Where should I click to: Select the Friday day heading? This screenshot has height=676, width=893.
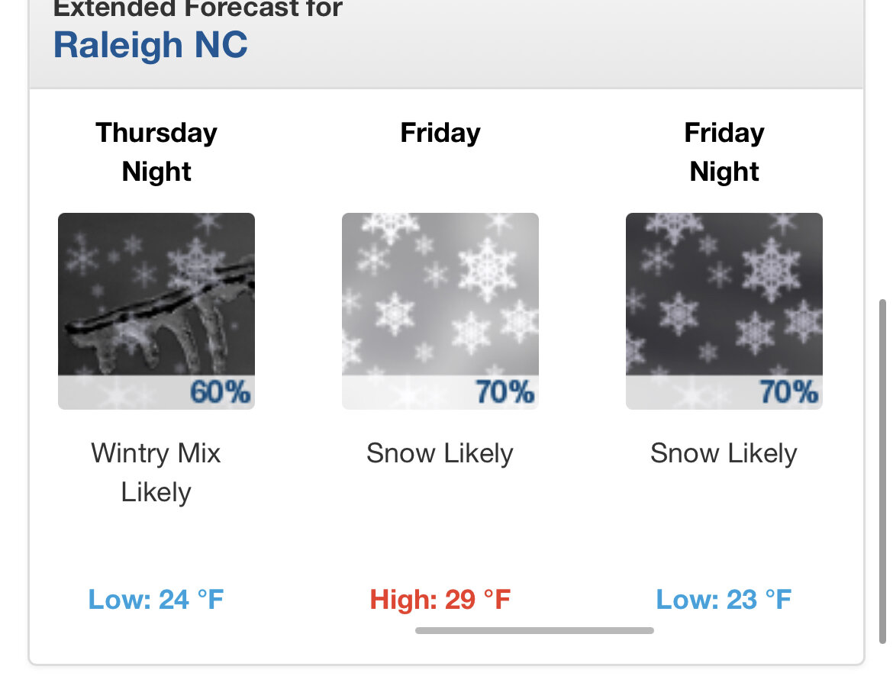coord(440,133)
